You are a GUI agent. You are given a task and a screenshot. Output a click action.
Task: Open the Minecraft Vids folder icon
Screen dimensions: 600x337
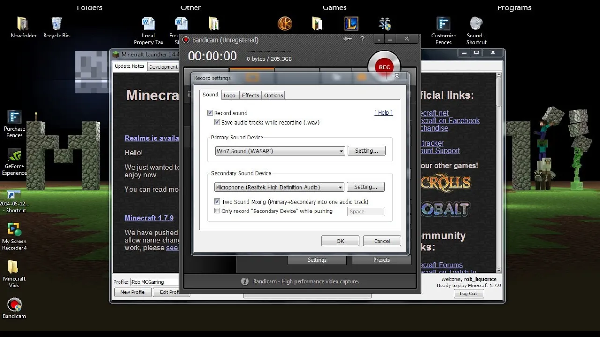[x=15, y=274]
